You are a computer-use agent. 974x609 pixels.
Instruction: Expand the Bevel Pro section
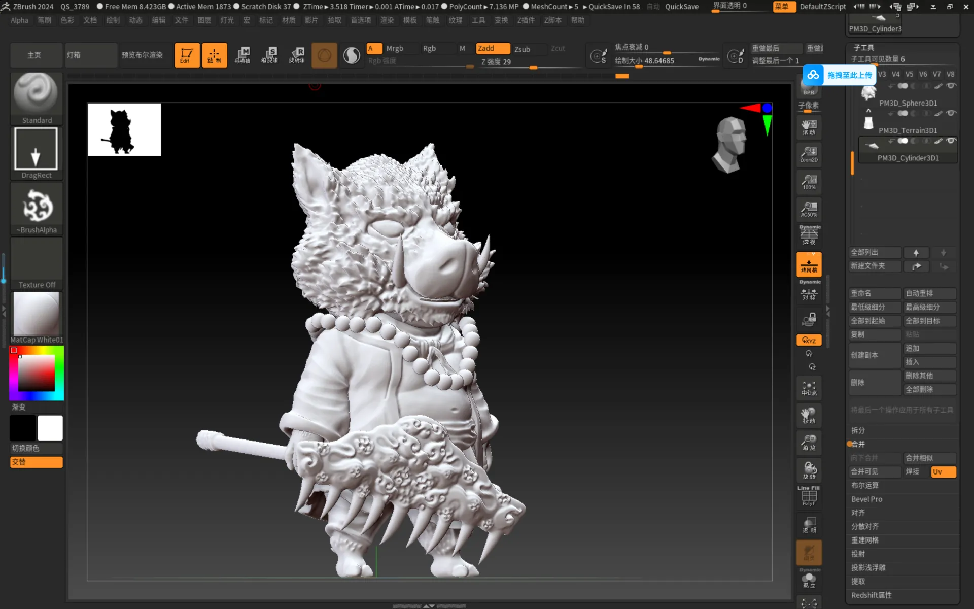pos(866,499)
